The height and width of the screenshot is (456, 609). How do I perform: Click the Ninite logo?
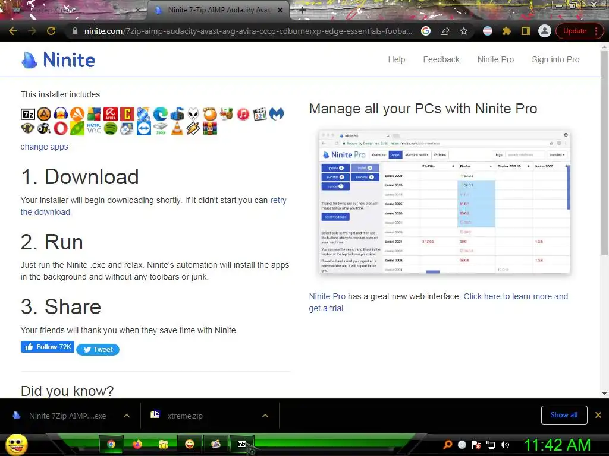point(58,60)
